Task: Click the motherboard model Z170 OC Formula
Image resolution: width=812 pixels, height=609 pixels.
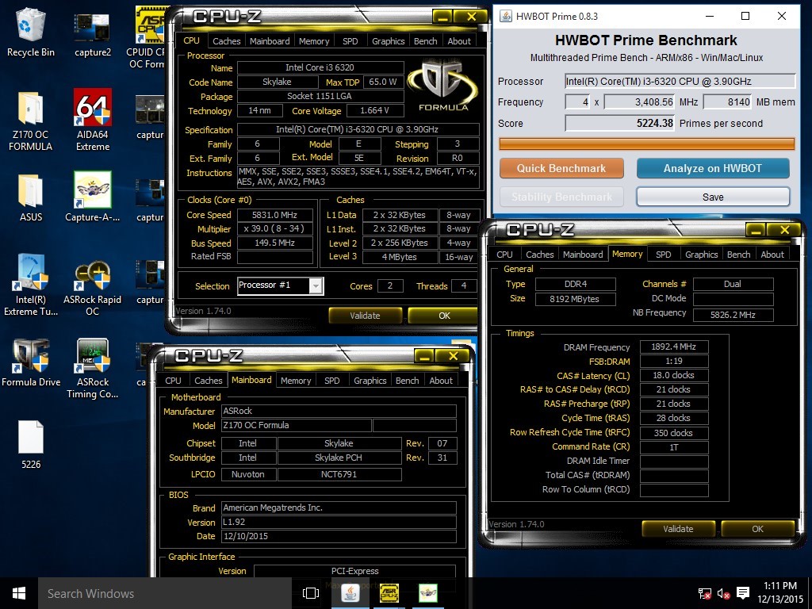Action: click(297, 425)
